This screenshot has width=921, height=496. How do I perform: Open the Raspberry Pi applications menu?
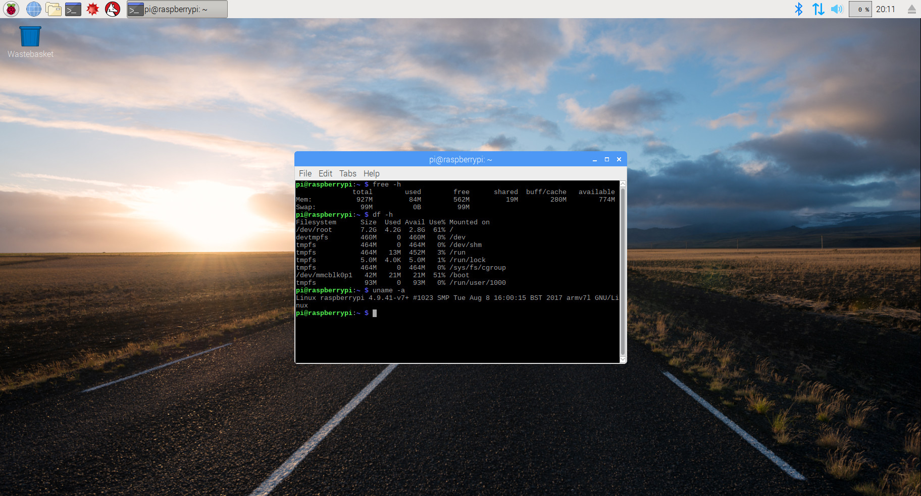11,9
